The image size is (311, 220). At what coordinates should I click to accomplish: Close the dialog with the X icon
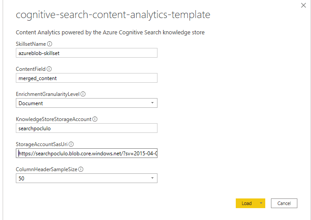tap(304, 5)
